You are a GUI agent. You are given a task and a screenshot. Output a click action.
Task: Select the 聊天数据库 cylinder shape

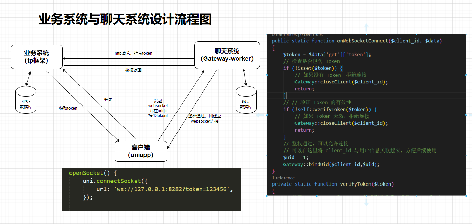click(246, 100)
